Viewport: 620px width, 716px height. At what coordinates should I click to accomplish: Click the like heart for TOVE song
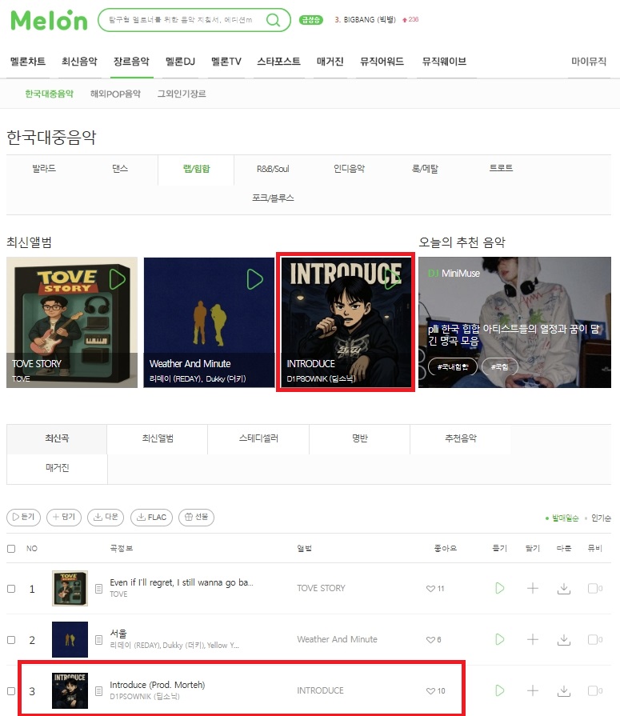(x=430, y=589)
